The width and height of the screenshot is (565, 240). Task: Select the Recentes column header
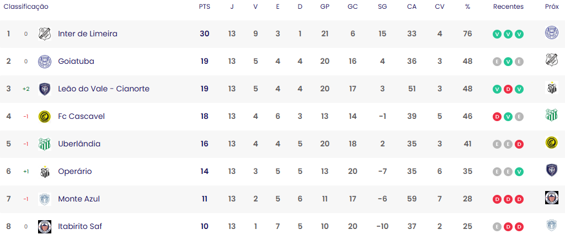click(x=508, y=7)
